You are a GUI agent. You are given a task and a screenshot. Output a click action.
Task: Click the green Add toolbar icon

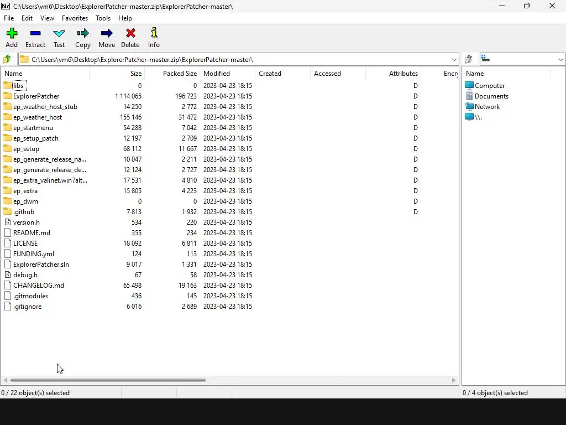coord(12,33)
